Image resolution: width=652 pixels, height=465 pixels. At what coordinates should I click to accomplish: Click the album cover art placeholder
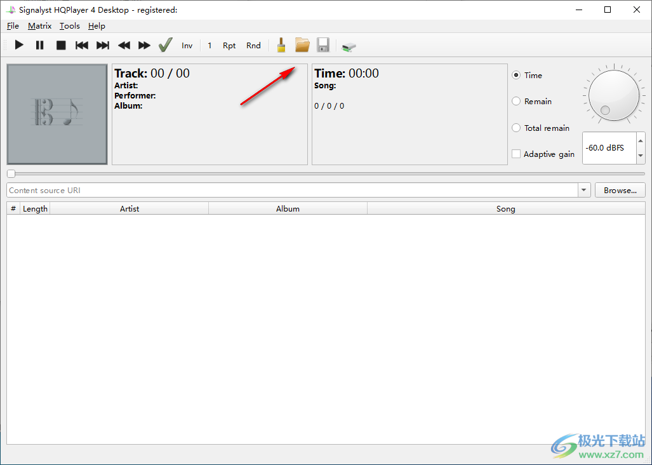(57, 114)
